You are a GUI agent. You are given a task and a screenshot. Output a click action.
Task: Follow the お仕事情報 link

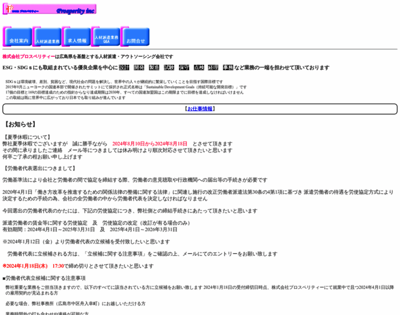click(200, 109)
